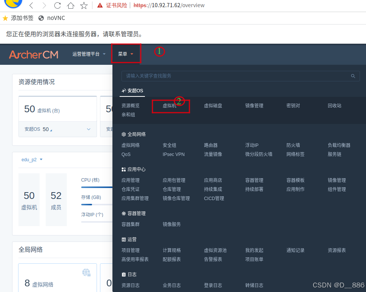Bookmark page with star icon
366x292 pixels.
[84, 5]
